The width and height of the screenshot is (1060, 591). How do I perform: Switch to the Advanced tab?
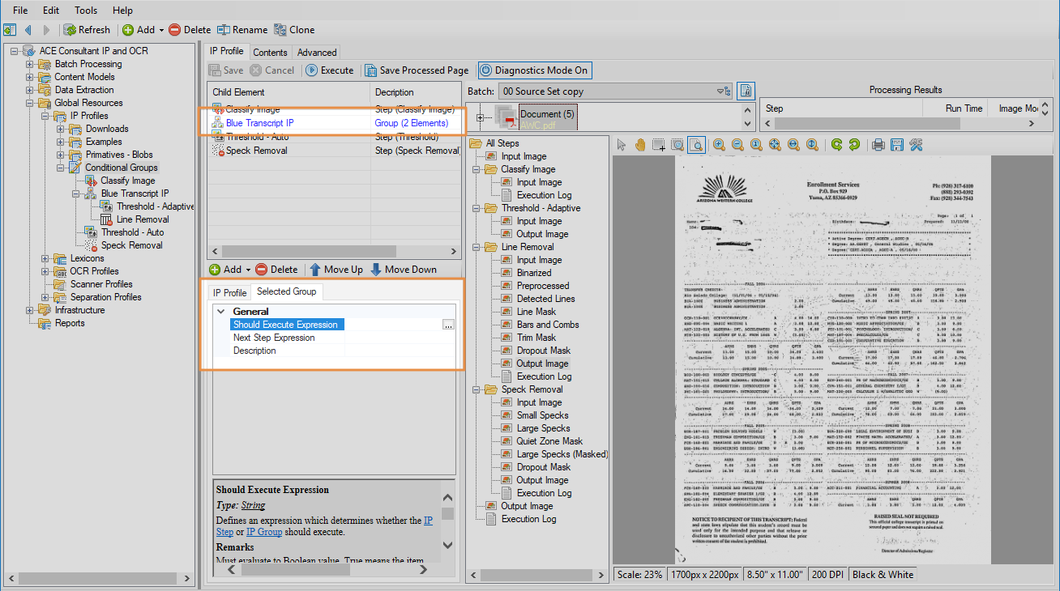(317, 52)
